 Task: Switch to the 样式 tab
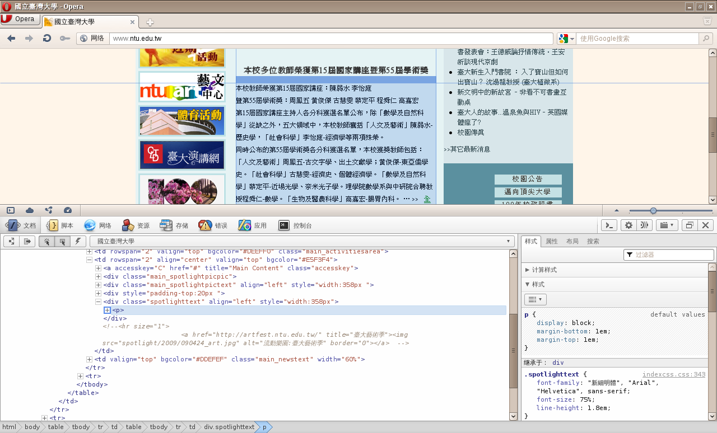[531, 241]
